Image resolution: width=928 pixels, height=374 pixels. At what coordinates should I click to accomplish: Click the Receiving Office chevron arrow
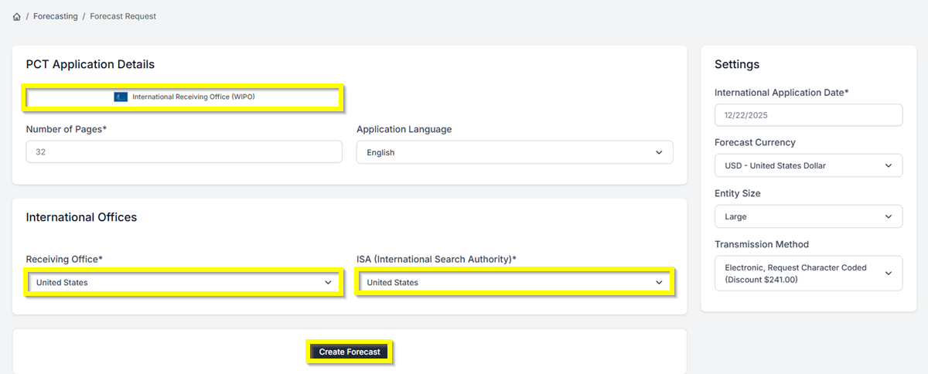(328, 283)
